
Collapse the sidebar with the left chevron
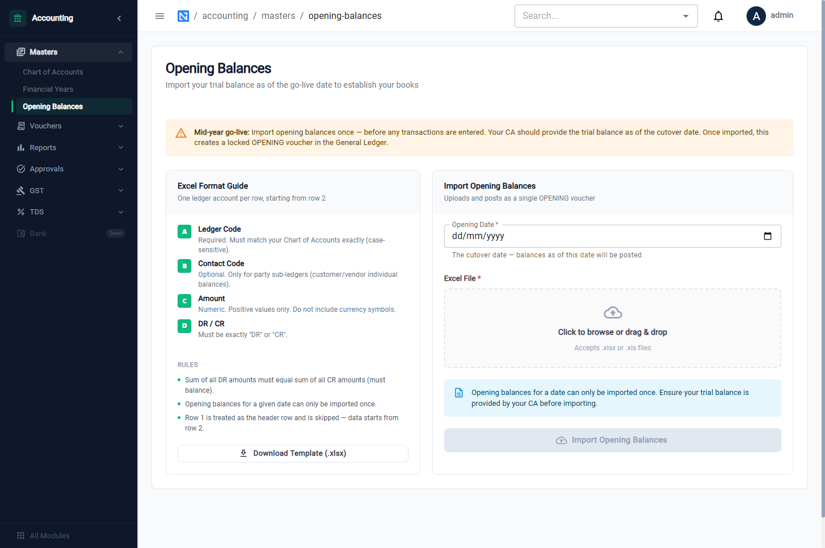pos(119,18)
